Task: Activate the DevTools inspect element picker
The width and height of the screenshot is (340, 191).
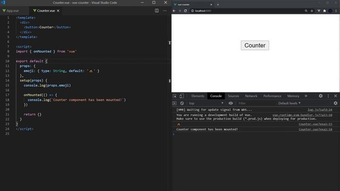Action: 175,96
